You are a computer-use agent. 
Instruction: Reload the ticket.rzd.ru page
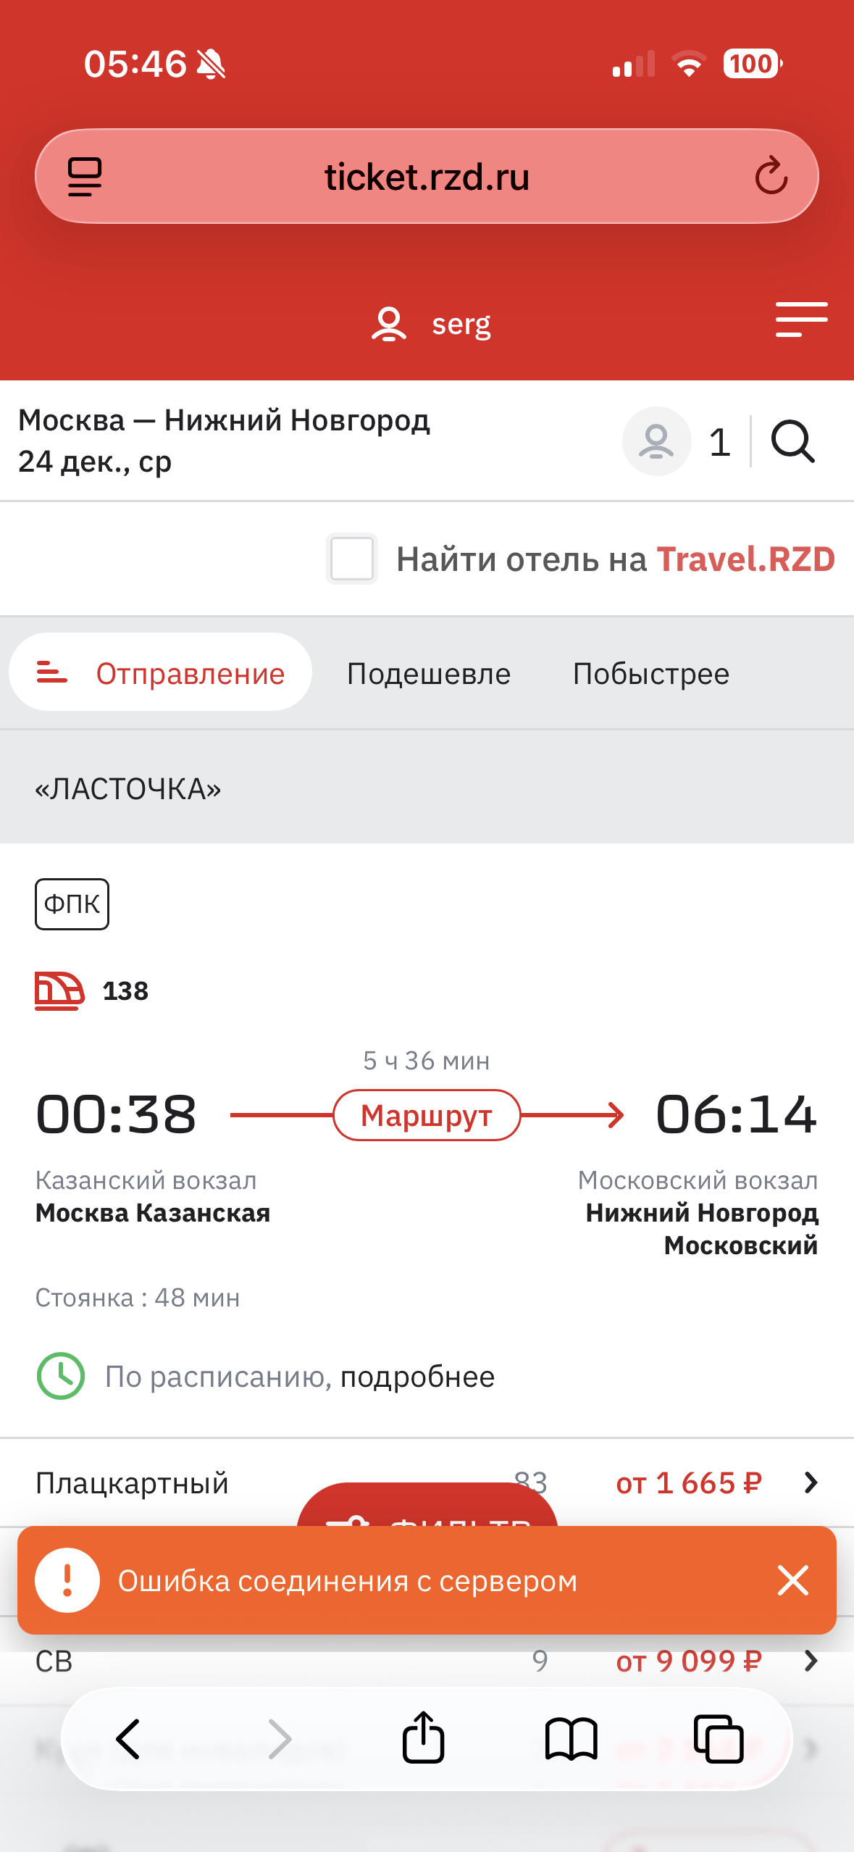[771, 176]
